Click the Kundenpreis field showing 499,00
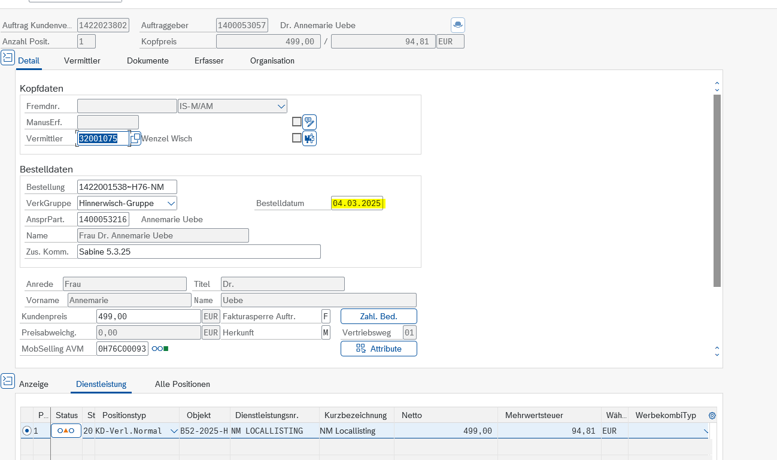 point(148,316)
